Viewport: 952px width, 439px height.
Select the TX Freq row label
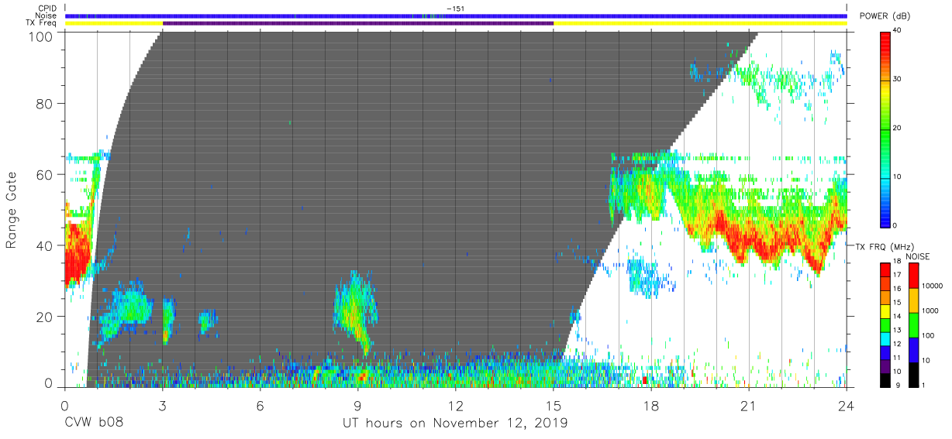click(x=42, y=22)
